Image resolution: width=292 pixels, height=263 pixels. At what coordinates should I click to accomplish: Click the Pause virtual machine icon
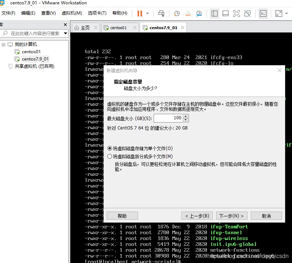[140, 13]
